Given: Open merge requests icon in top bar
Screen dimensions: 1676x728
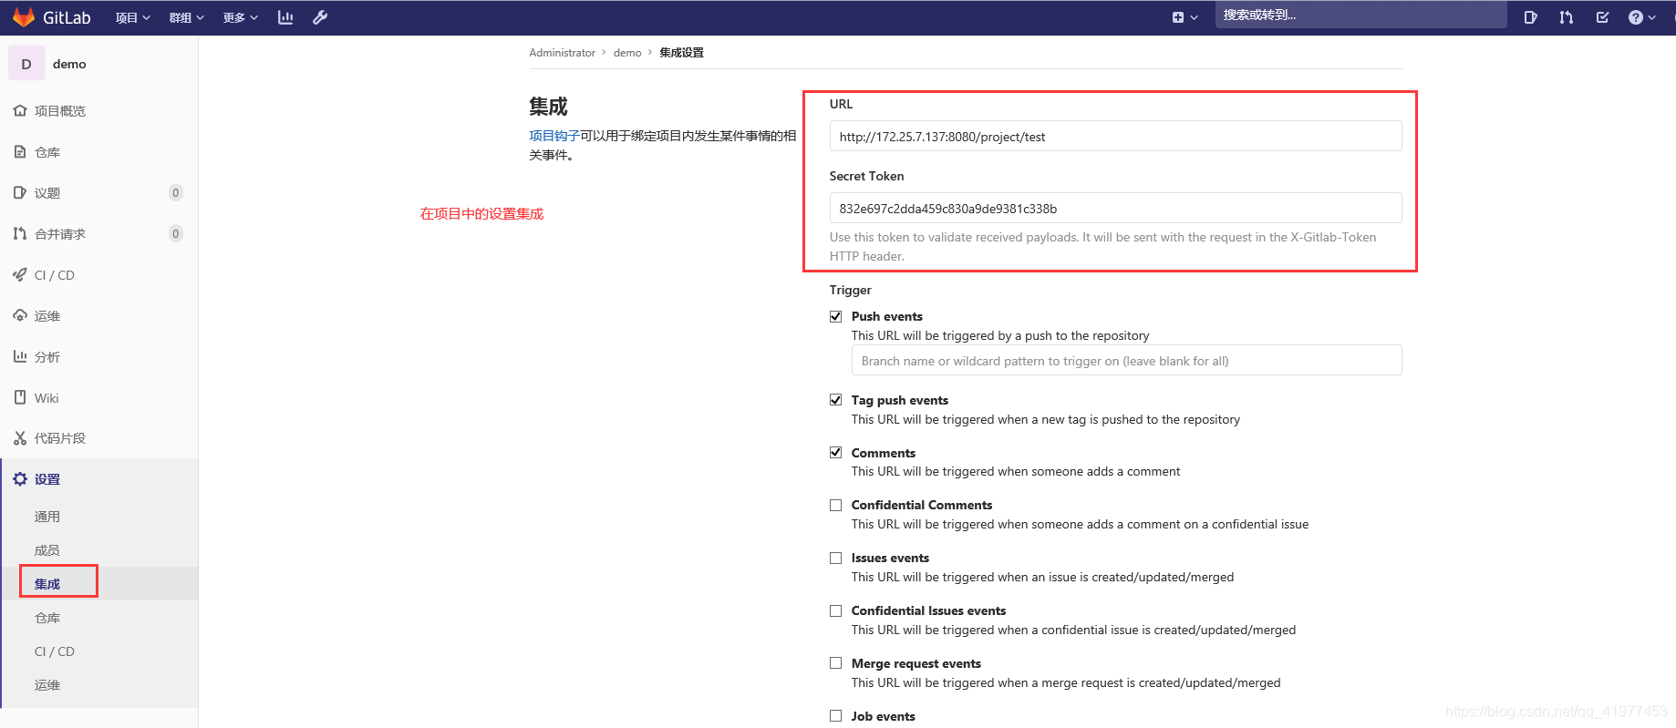Looking at the screenshot, I should (x=1567, y=17).
